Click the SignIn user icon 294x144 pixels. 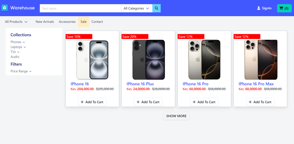click(259, 8)
